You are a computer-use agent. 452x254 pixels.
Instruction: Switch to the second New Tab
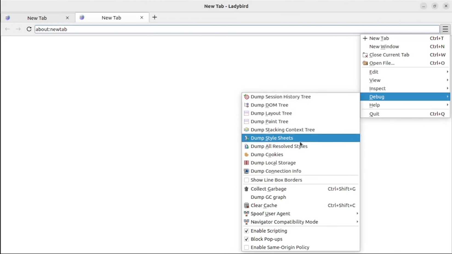click(112, 18)
